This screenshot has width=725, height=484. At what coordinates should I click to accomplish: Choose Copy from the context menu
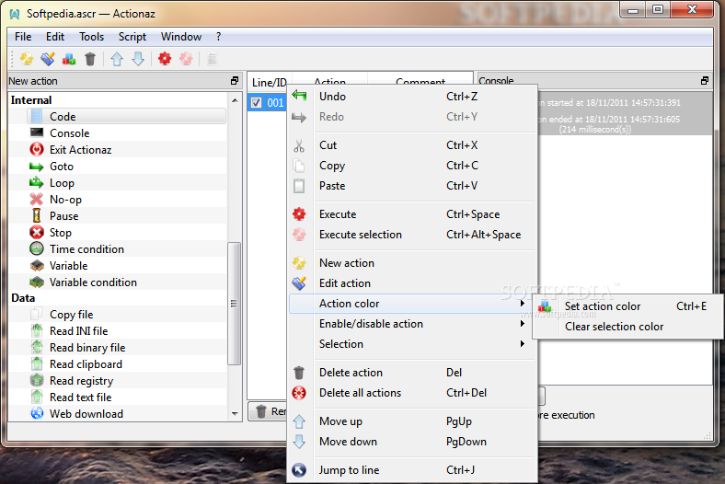point(411,166)
